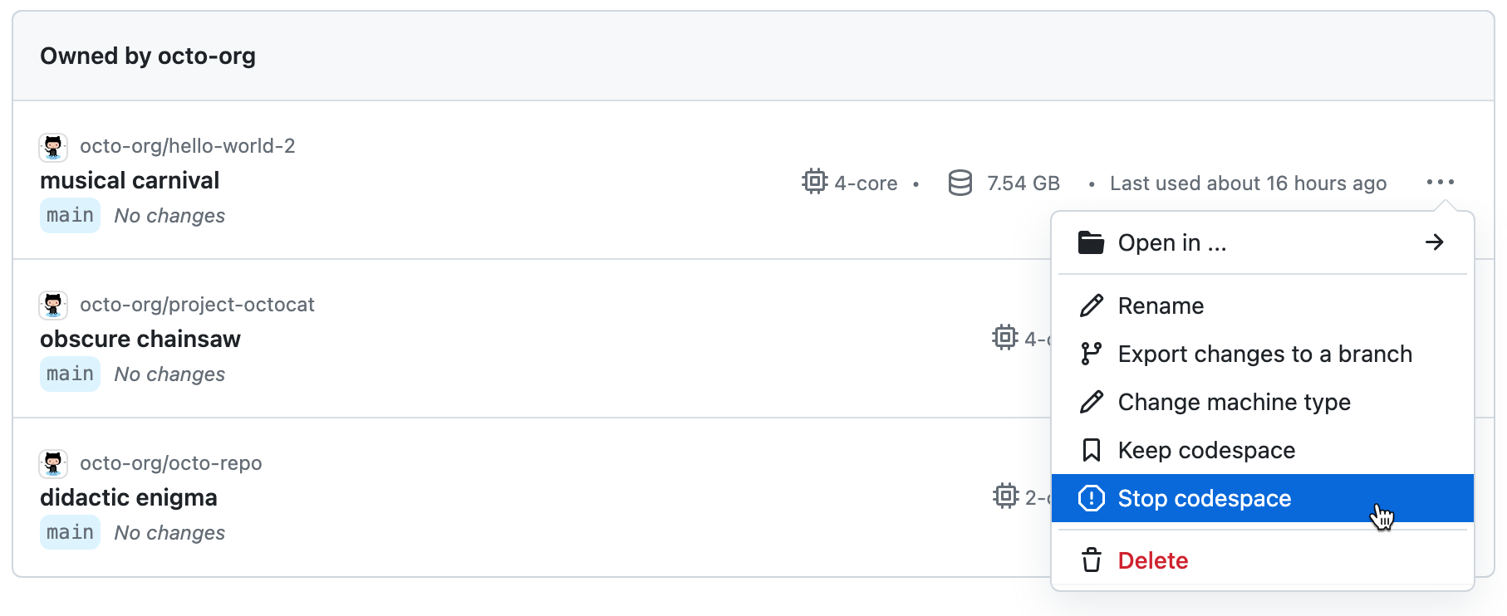Click Delete in the codespace menu
The image size is (1507, 616).
pyautogui.click(x=1152, y=560)
